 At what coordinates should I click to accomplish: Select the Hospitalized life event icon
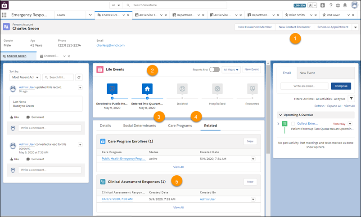[x=217, y=89]
